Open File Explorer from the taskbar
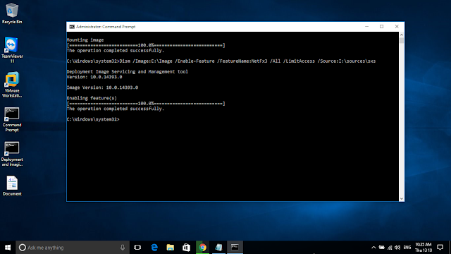 pos(171,248)
